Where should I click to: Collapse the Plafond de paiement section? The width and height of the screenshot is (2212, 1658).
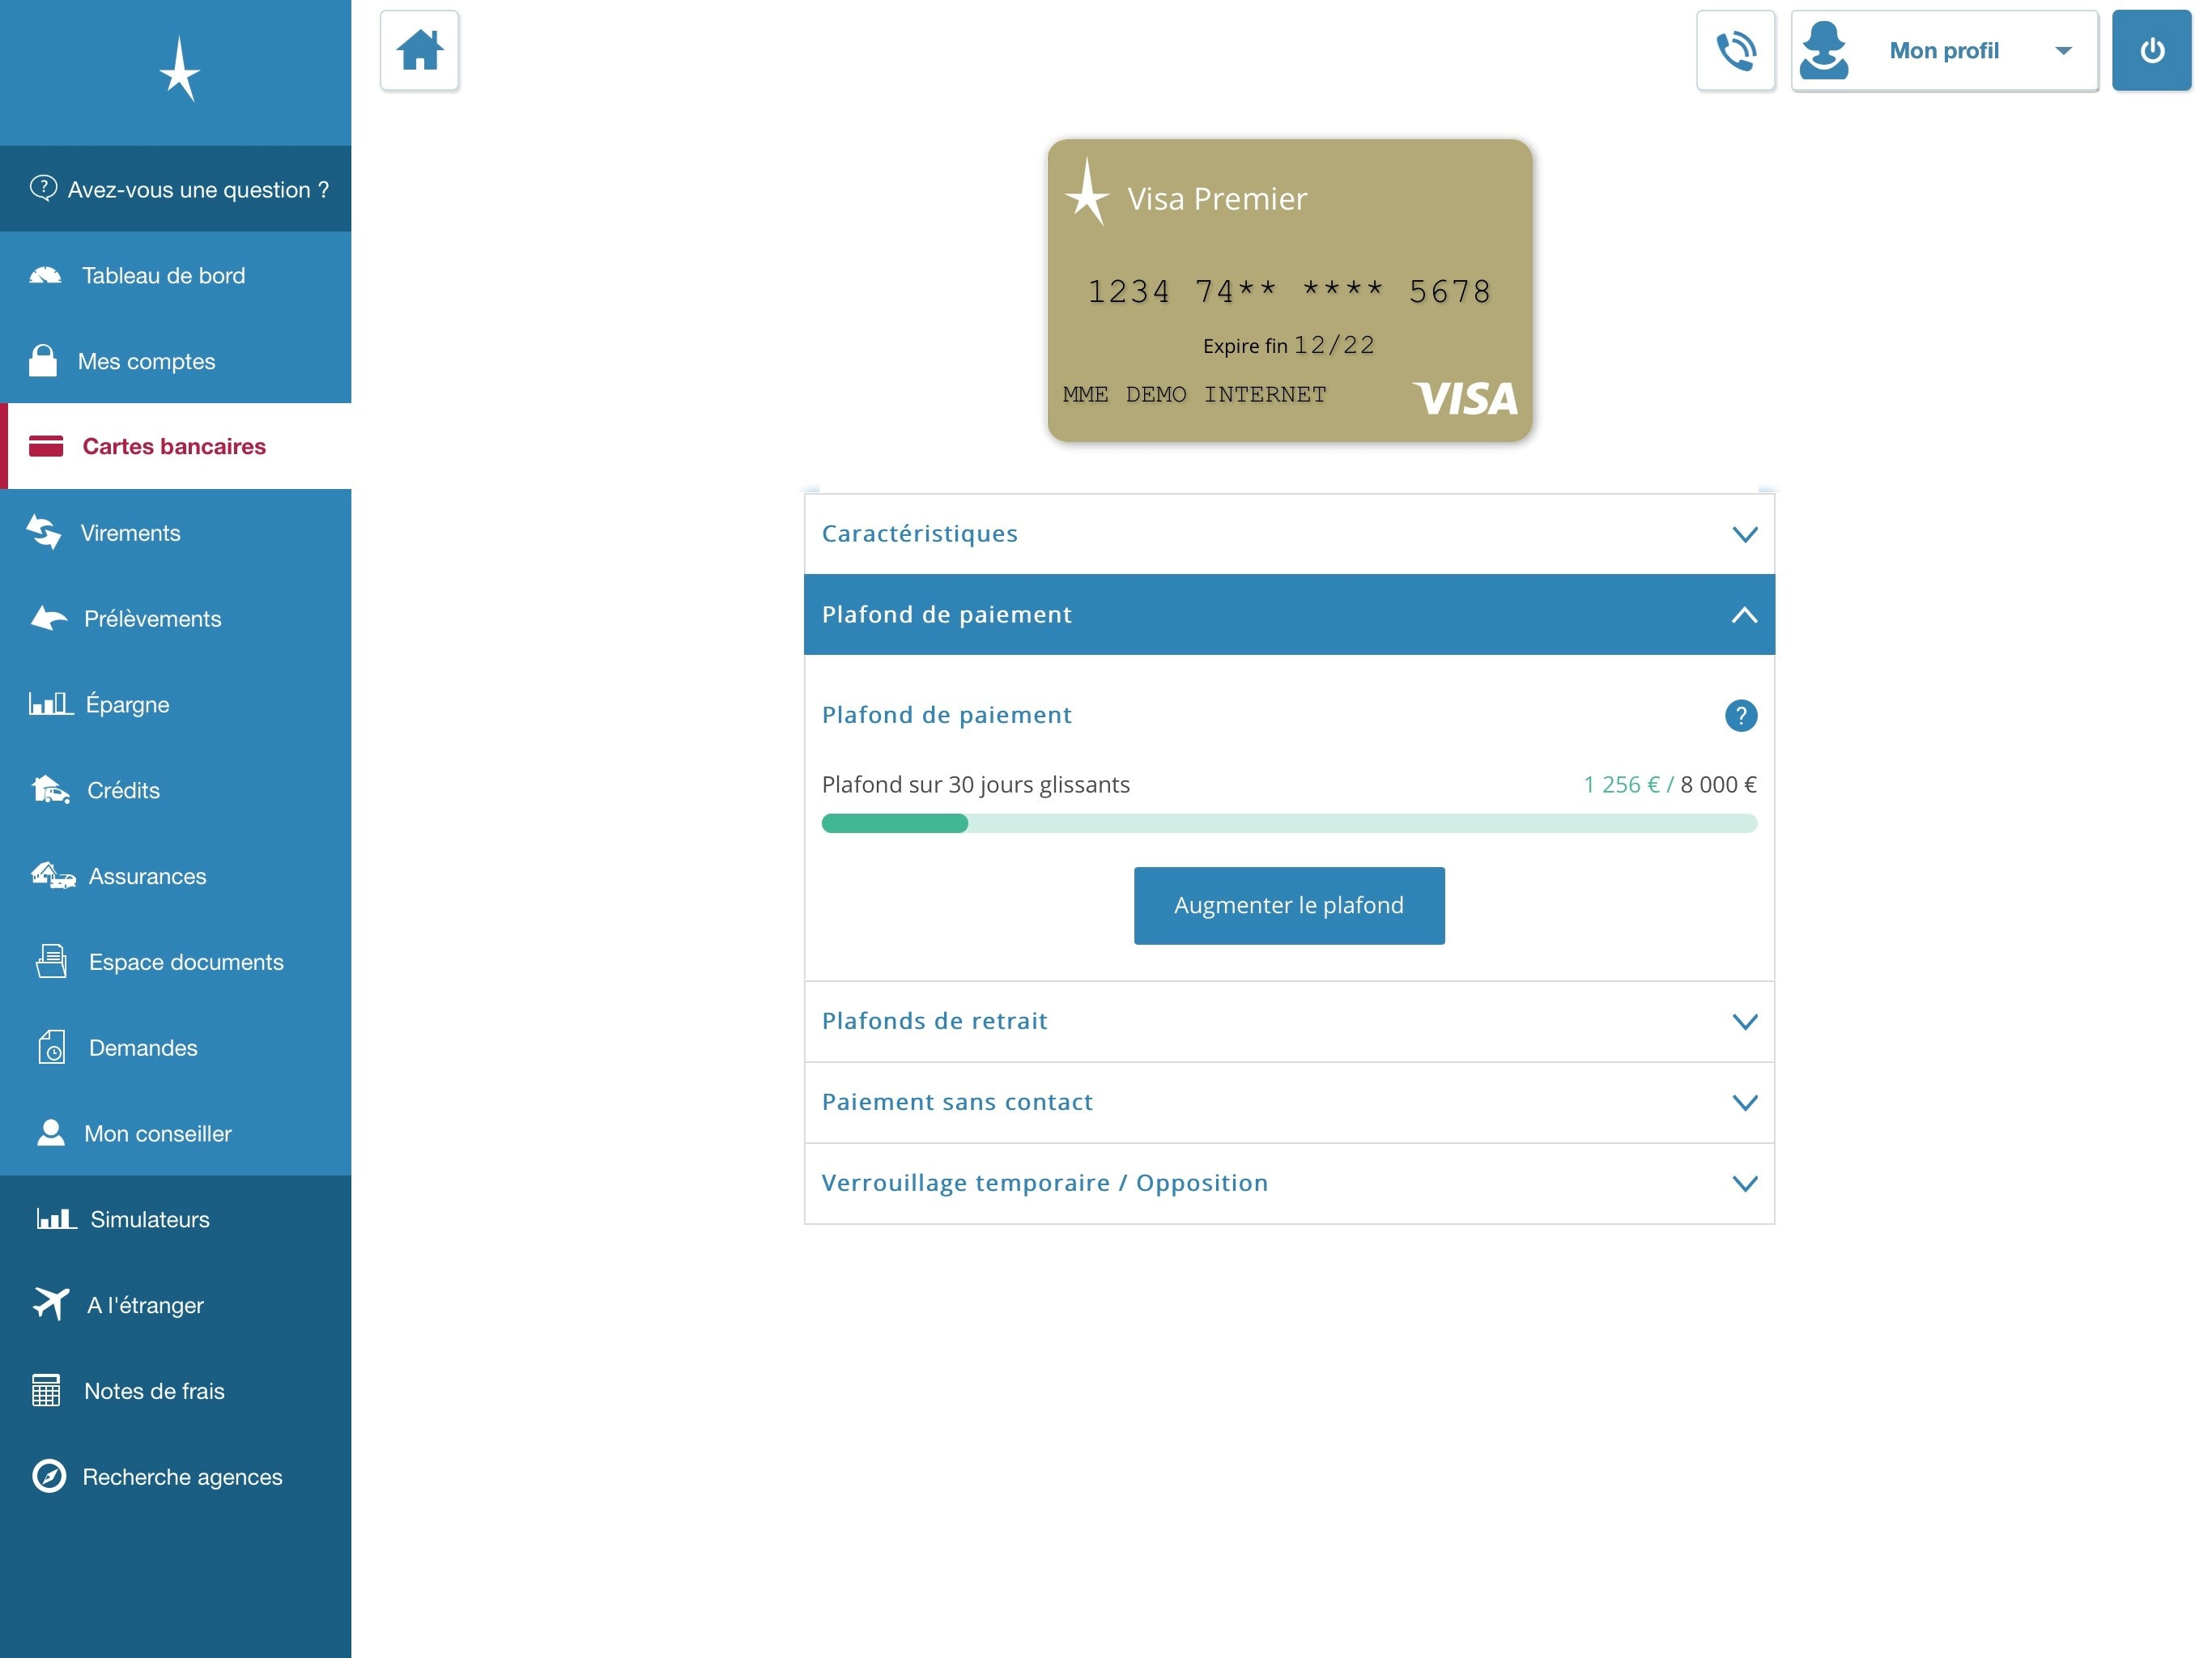pos(1288,615)
